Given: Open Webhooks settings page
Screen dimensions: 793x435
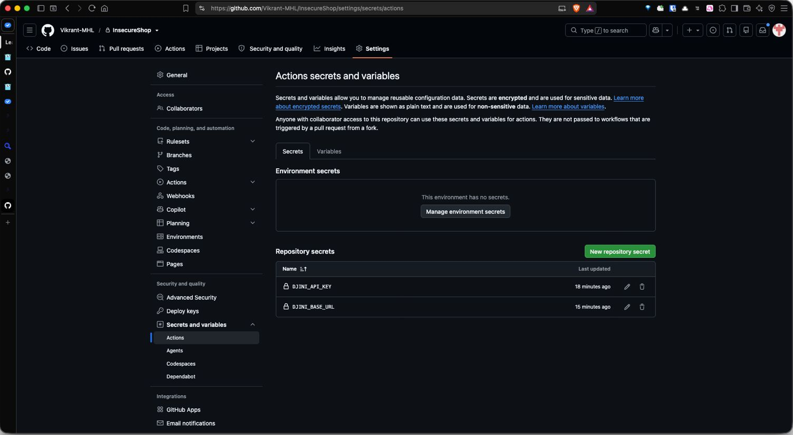Looking at the screenshot, I should pos(180,196).
